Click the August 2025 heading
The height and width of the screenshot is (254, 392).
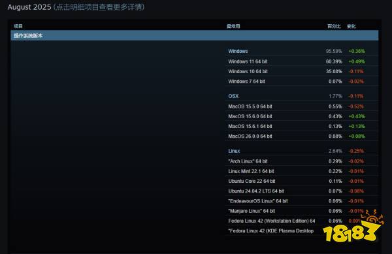[29, 7]
